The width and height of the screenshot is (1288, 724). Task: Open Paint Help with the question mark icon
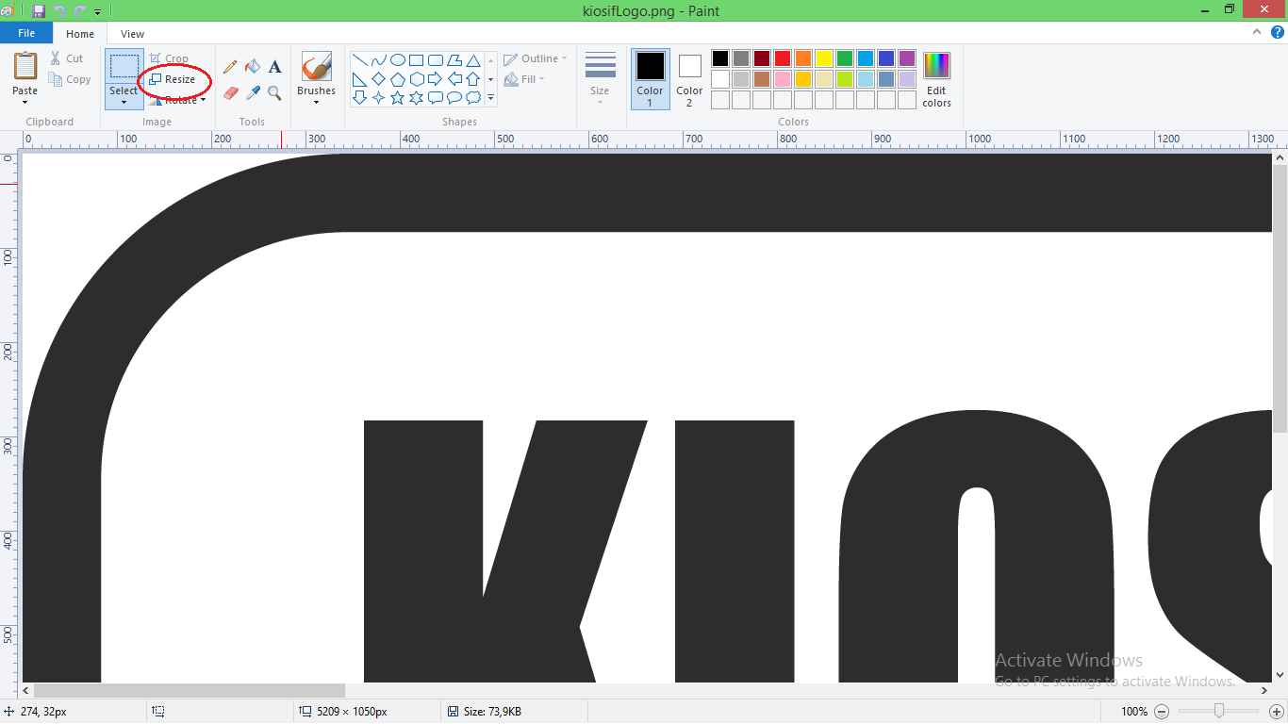1277,32
